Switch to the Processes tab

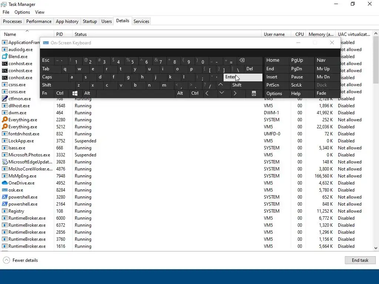(x=12, y=21)
